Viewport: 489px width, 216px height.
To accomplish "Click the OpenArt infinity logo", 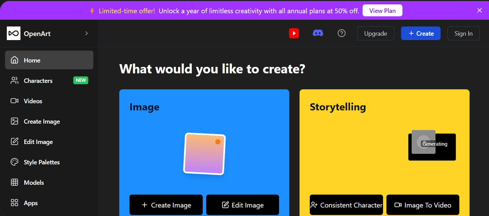I will (x=14, y=33).
